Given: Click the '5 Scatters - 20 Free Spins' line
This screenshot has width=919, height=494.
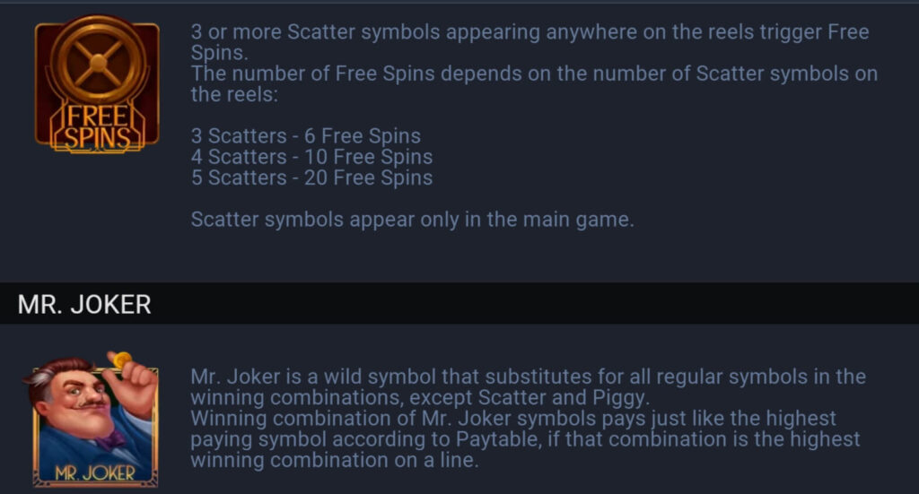Looking at the screenshot, I should click(311, 178).
